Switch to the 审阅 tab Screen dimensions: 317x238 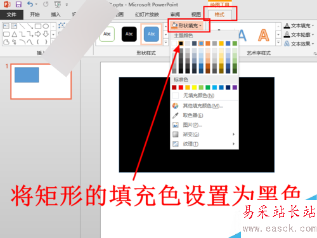click(x=175, y=15)
